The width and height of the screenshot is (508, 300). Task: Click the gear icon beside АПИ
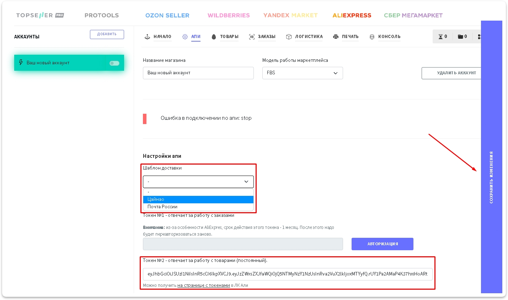(185, 37)
